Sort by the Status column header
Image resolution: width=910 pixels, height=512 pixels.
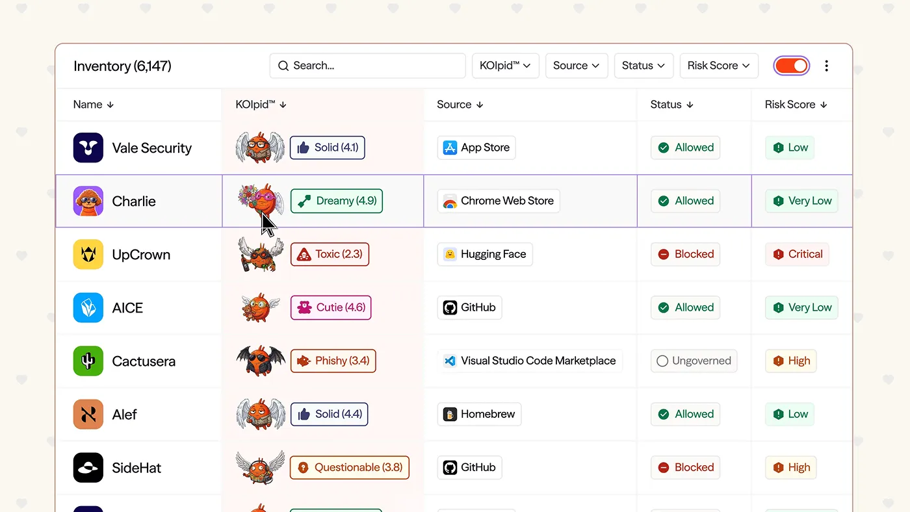(672, 105)
